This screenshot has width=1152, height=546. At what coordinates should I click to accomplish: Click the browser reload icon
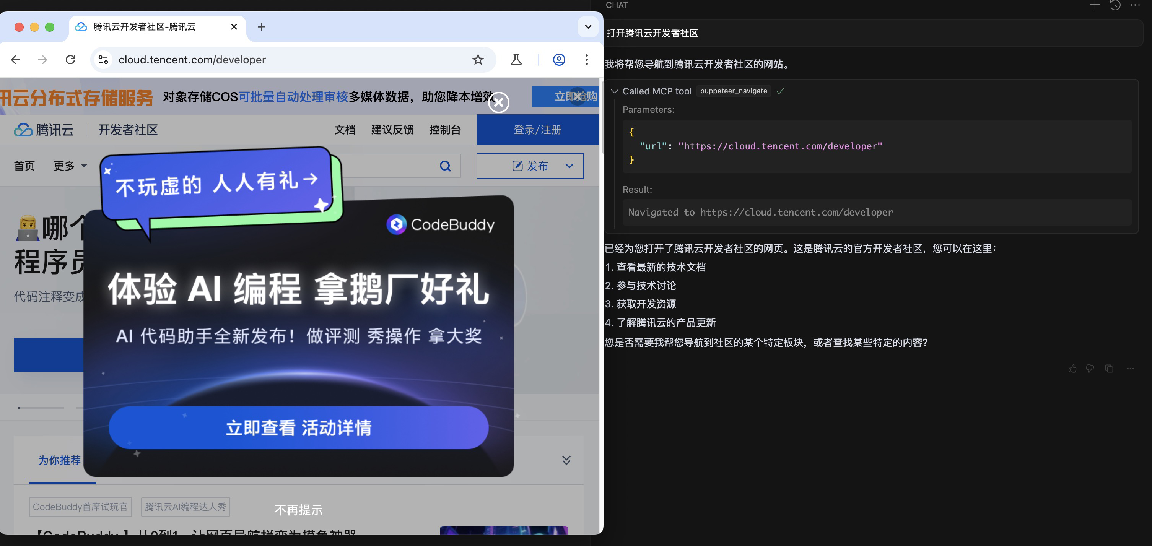point(70,60)
